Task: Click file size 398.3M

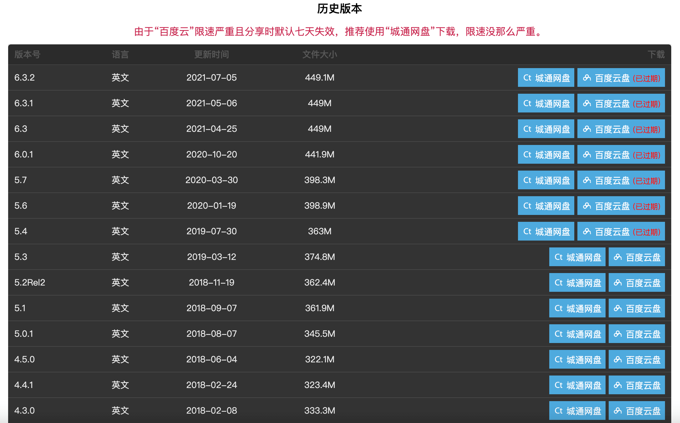Action: pyautogui.click(x=320, y=180)
